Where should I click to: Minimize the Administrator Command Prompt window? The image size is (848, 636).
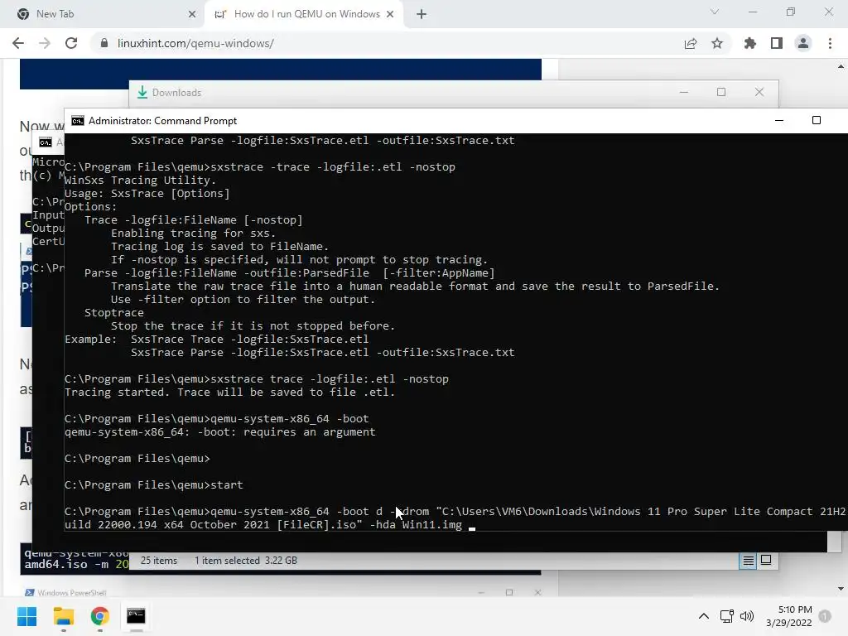click(x=779, y=121)
